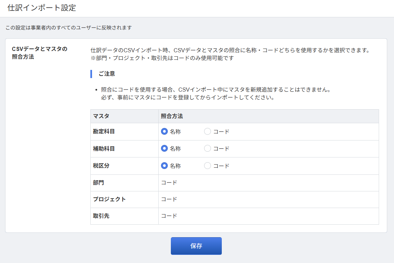Click the CSVデータとマスタの照合方法 section heading

(x=39, y=53)
